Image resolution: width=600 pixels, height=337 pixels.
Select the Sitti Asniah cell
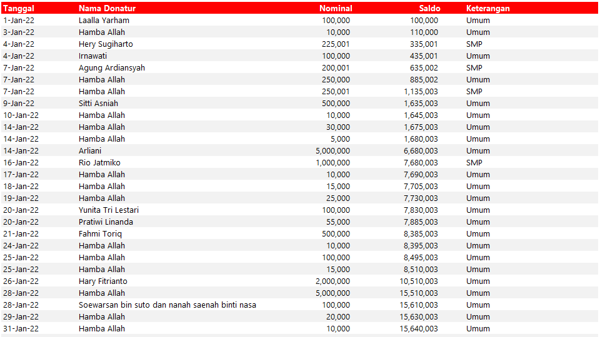[x=98, y=103]
